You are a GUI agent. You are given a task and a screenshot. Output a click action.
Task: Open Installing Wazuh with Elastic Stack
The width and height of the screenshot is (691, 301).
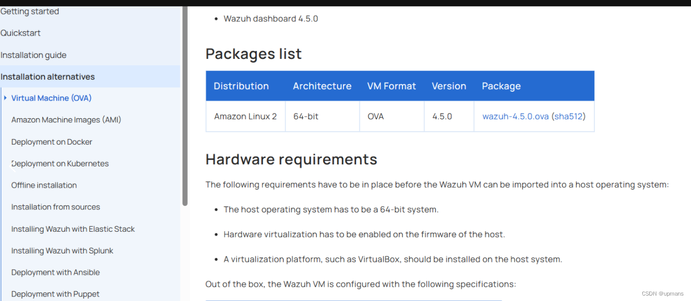click(73, 229)
